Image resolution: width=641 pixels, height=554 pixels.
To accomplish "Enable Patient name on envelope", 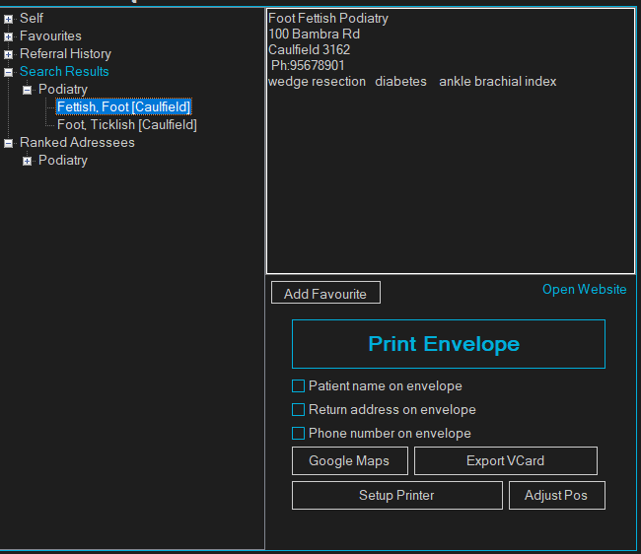I will click(299, 386).
